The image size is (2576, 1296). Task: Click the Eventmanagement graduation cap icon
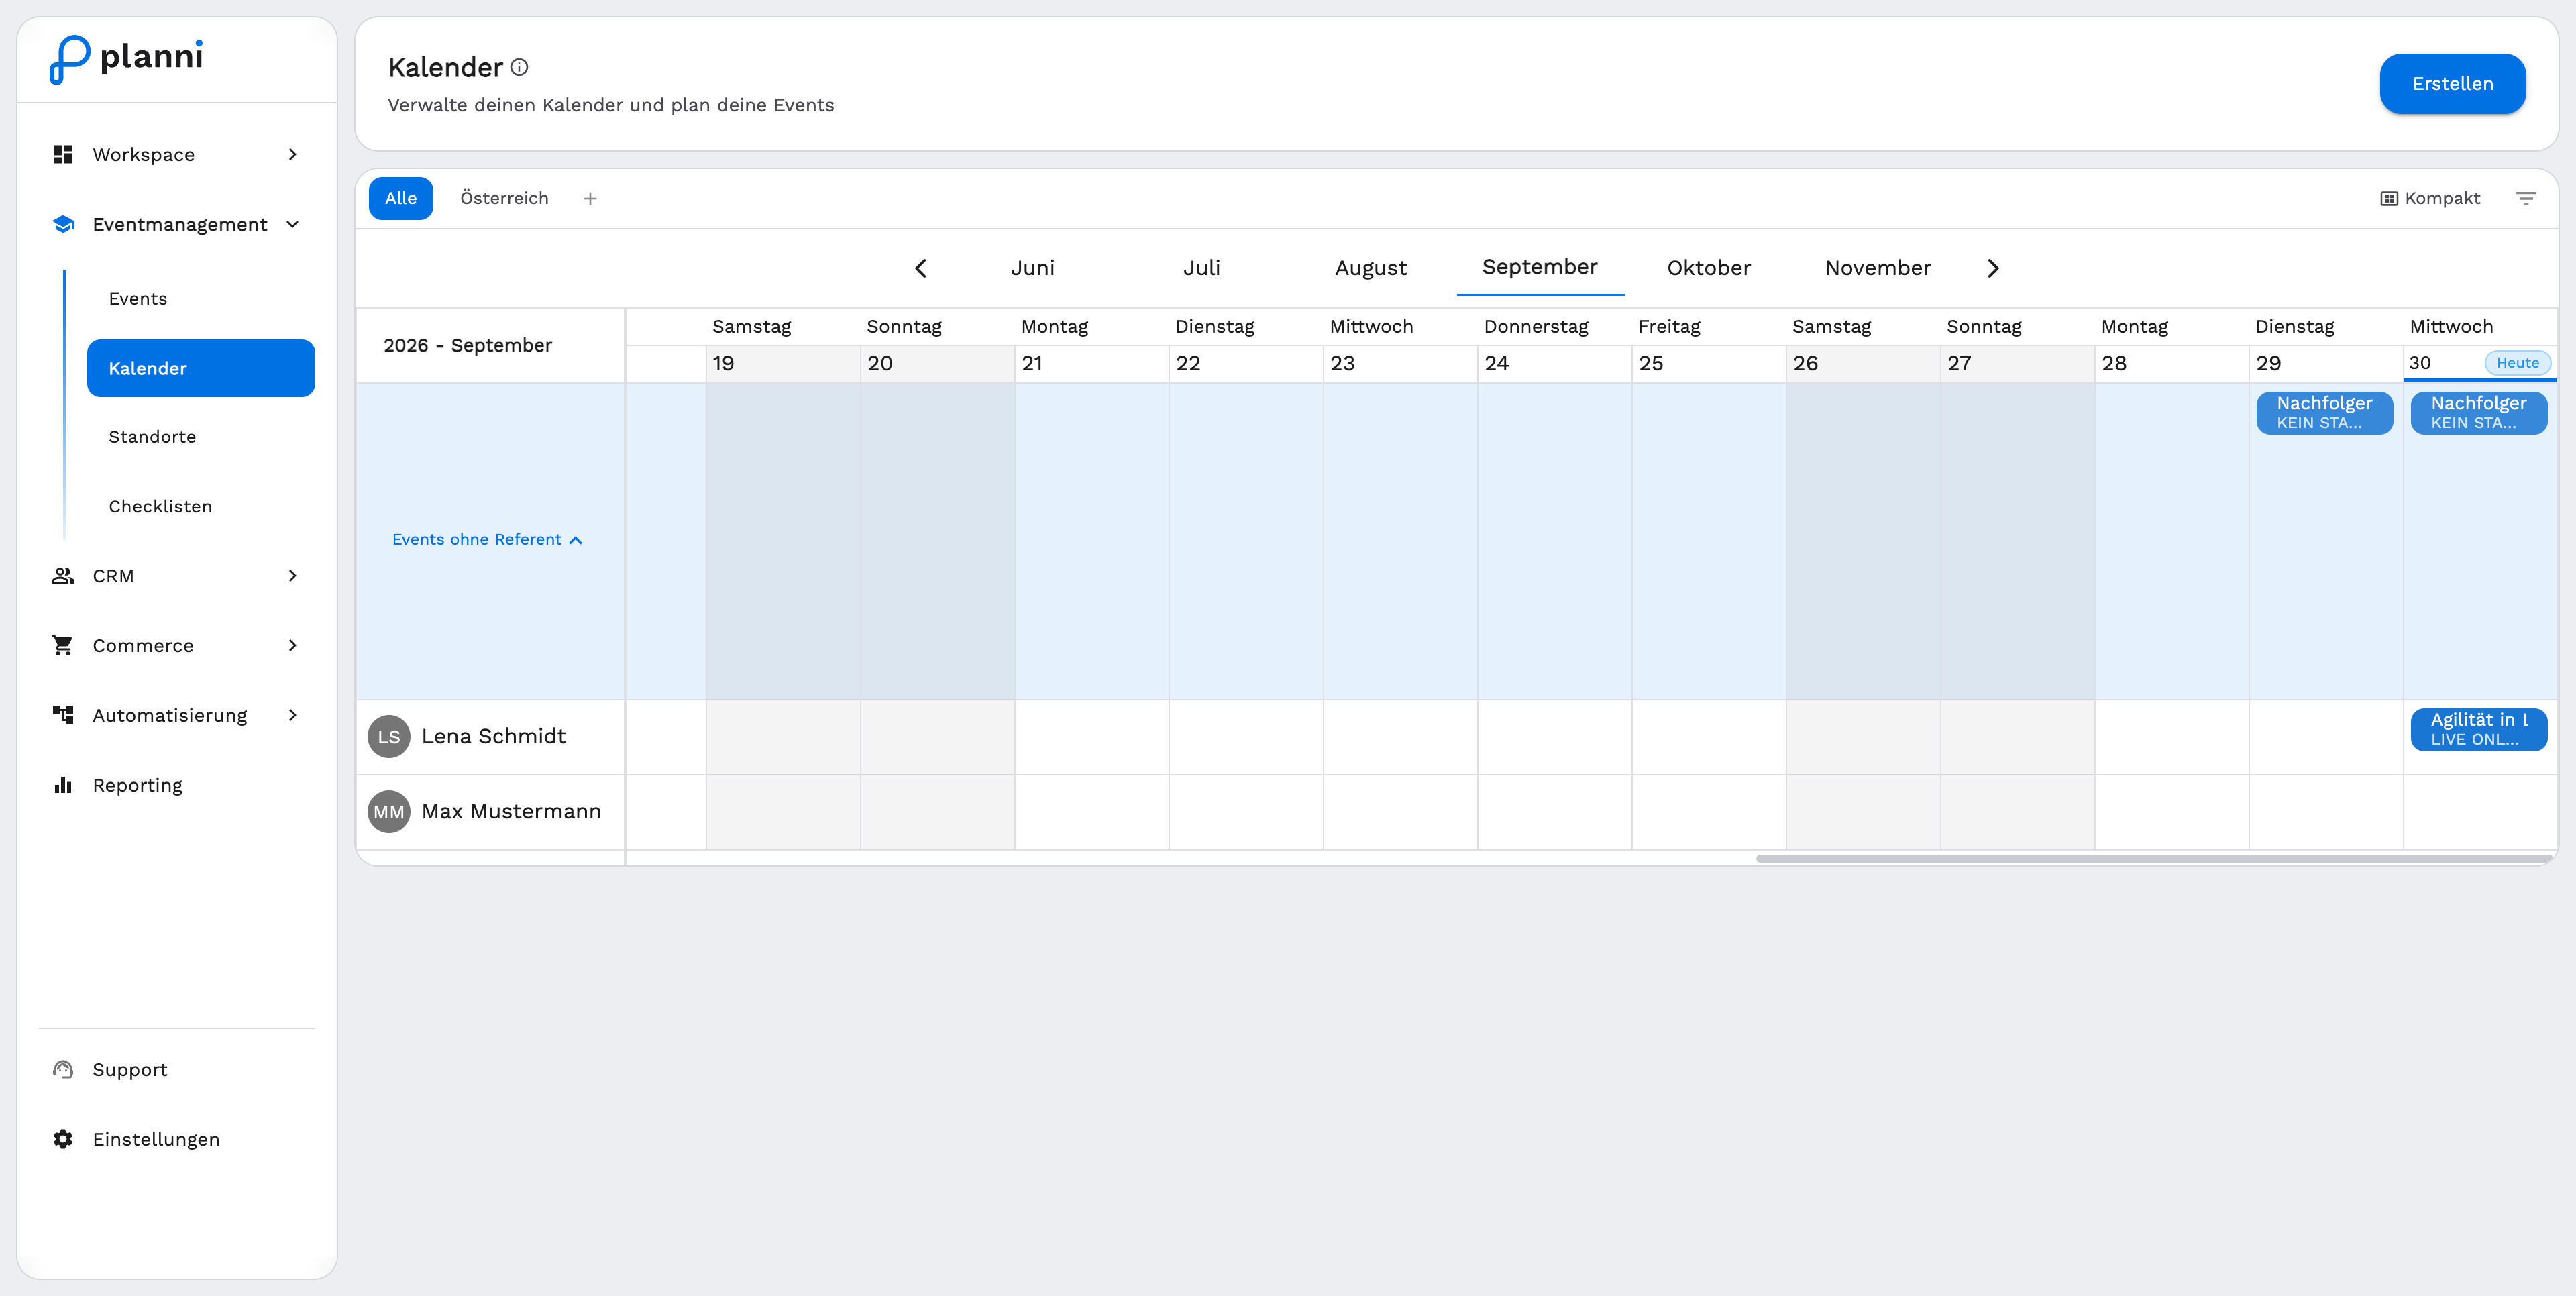(63, 224)
